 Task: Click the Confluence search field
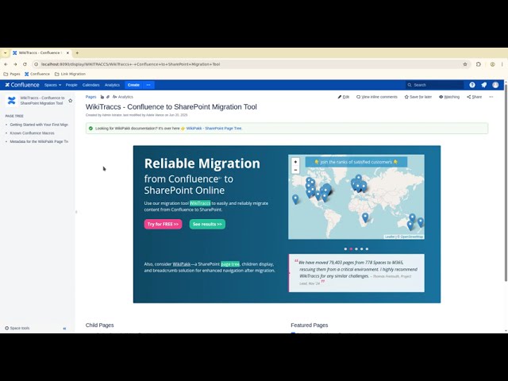pos(434,85)
